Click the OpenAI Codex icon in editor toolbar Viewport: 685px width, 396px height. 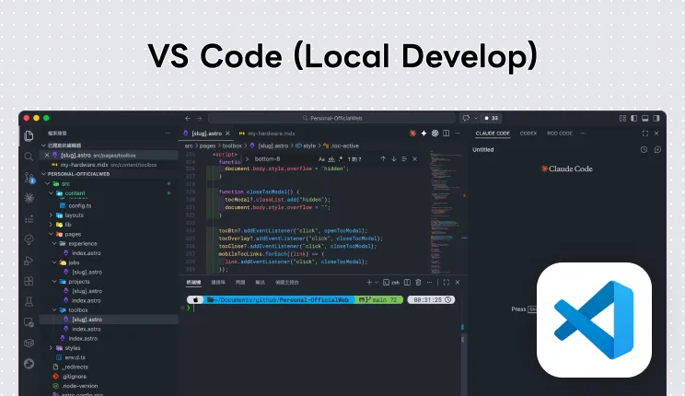point(435,134)
